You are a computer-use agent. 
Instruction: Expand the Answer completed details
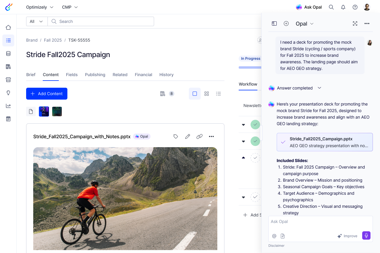pyautogui.click(x=319, y=88)
